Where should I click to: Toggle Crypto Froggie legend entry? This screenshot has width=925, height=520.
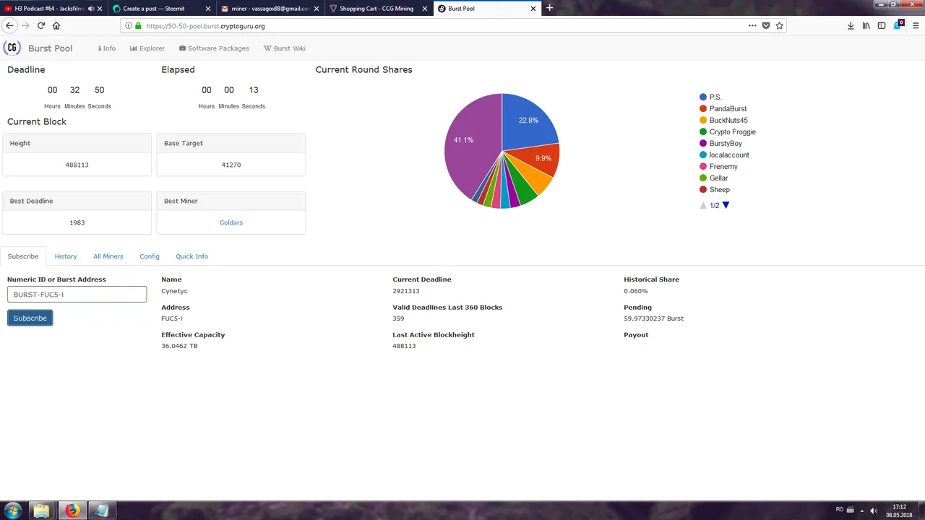728,131
